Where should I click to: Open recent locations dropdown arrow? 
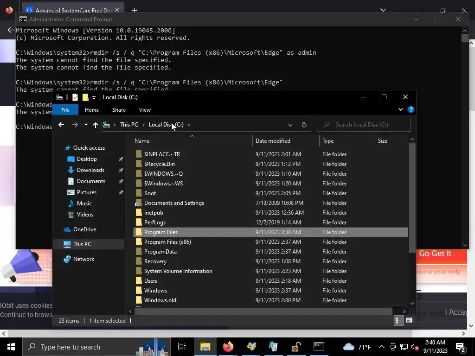click(86, 125)
